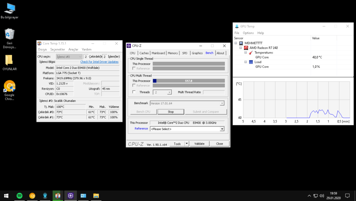Open the About tab in CPU-Z
This screenshot has height=201, width=356.
pos(220,53)
